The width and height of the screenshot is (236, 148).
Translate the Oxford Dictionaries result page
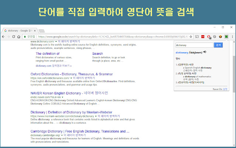tap(84, 78)
